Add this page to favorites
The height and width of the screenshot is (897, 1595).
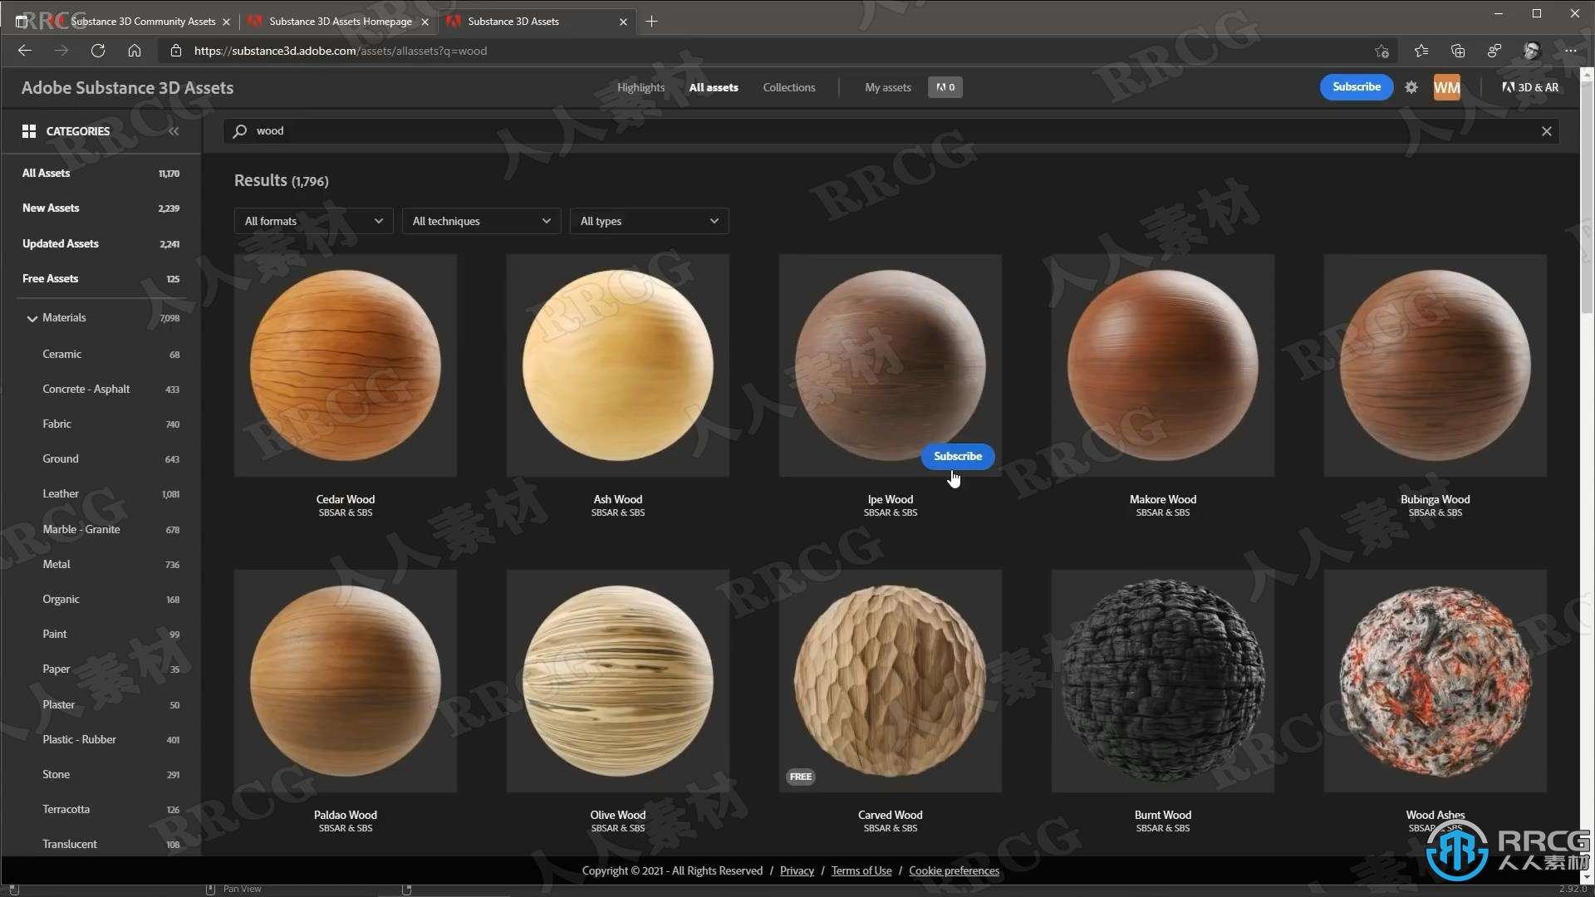(x=1382, y=51)
